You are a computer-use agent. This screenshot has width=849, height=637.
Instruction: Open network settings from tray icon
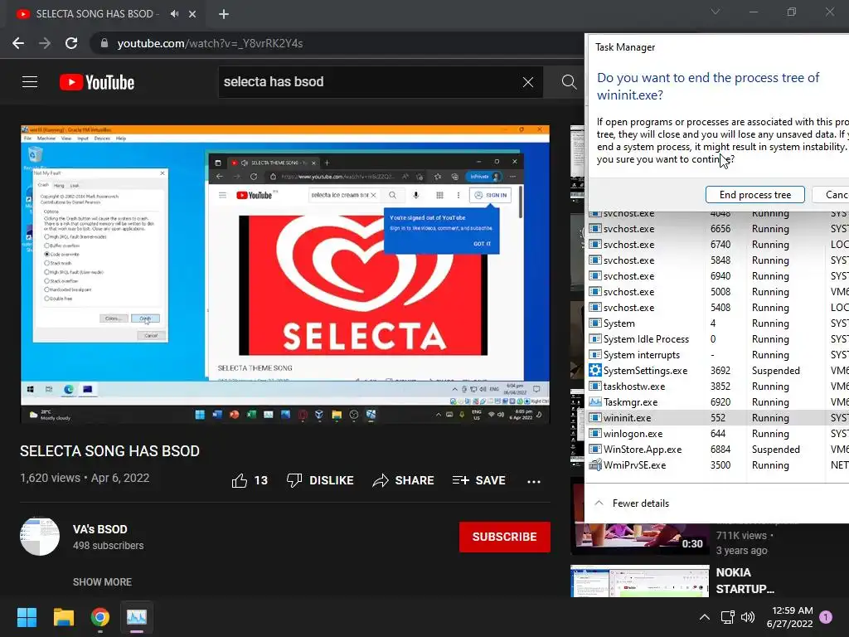point(727,617)
